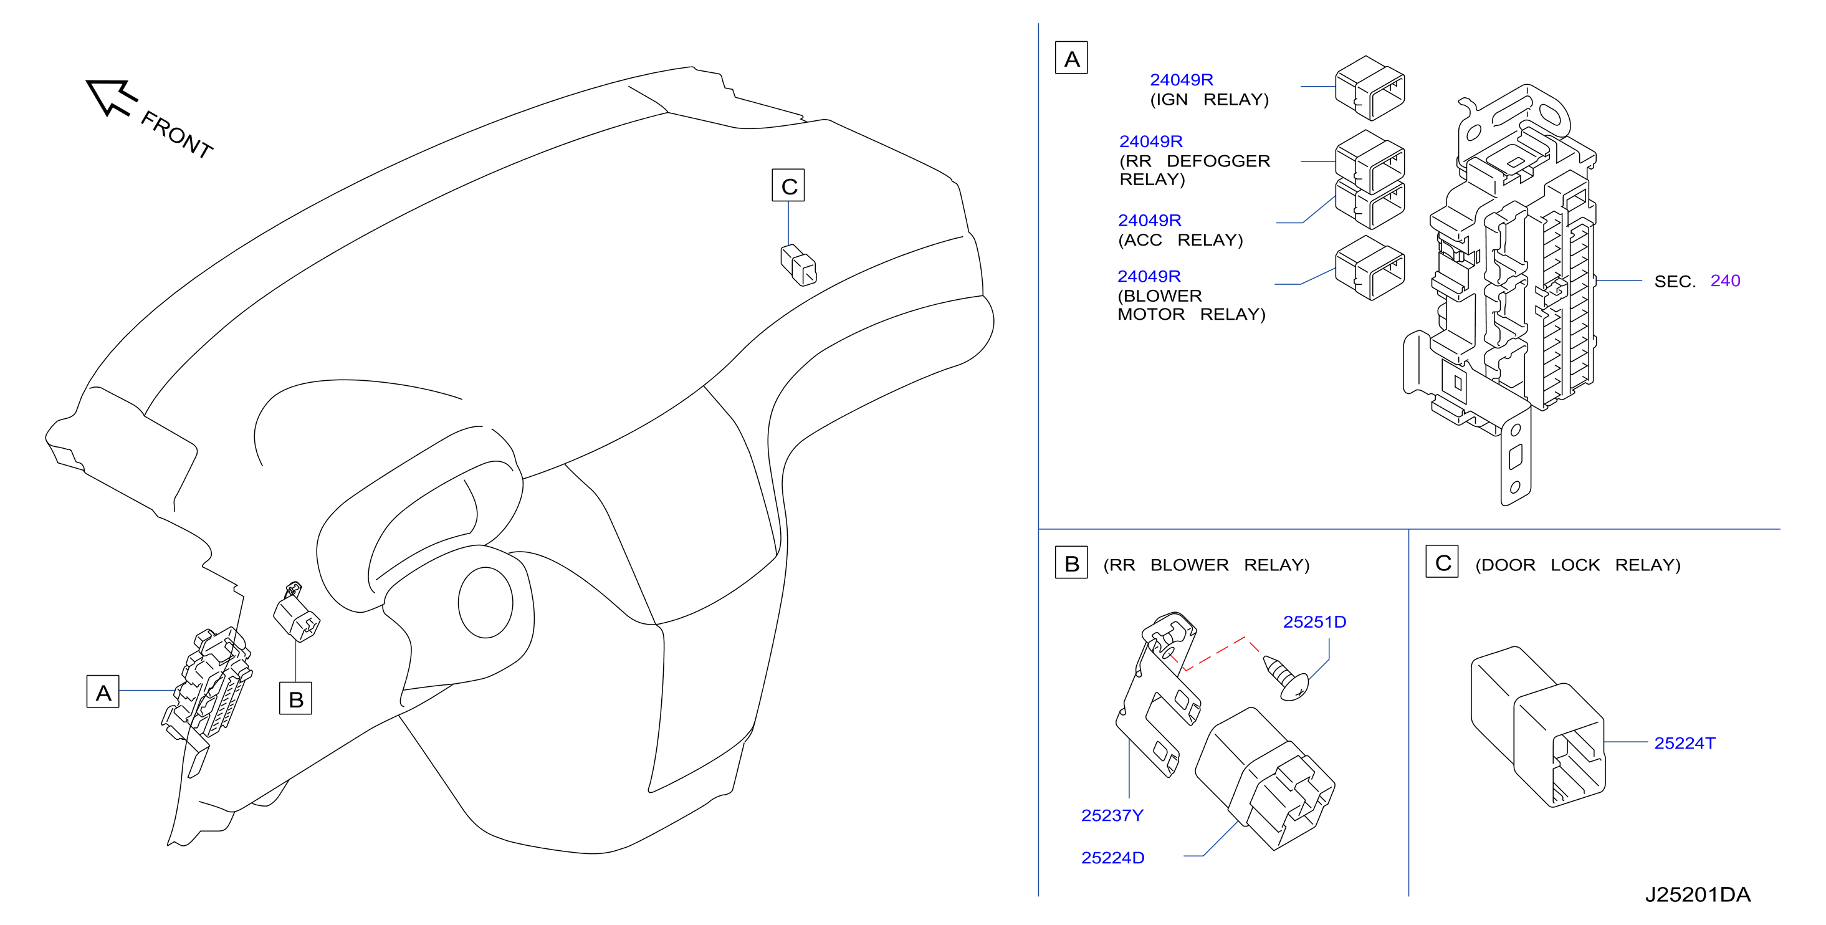Click callout box A on dashboard drawing

103,692
